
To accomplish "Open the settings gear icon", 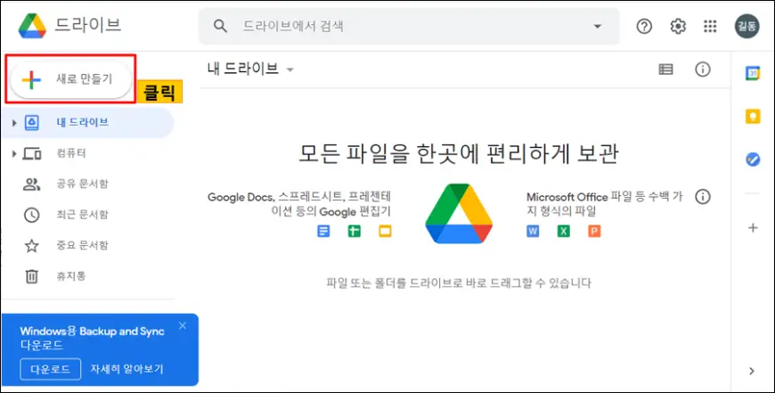I will (678, 27).
